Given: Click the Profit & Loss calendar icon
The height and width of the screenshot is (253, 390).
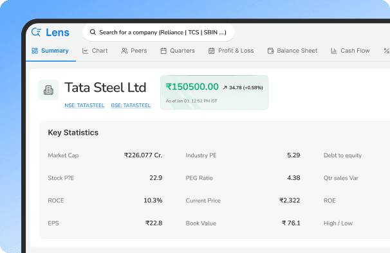Looking at the screenshot, I should pos(212,51).
